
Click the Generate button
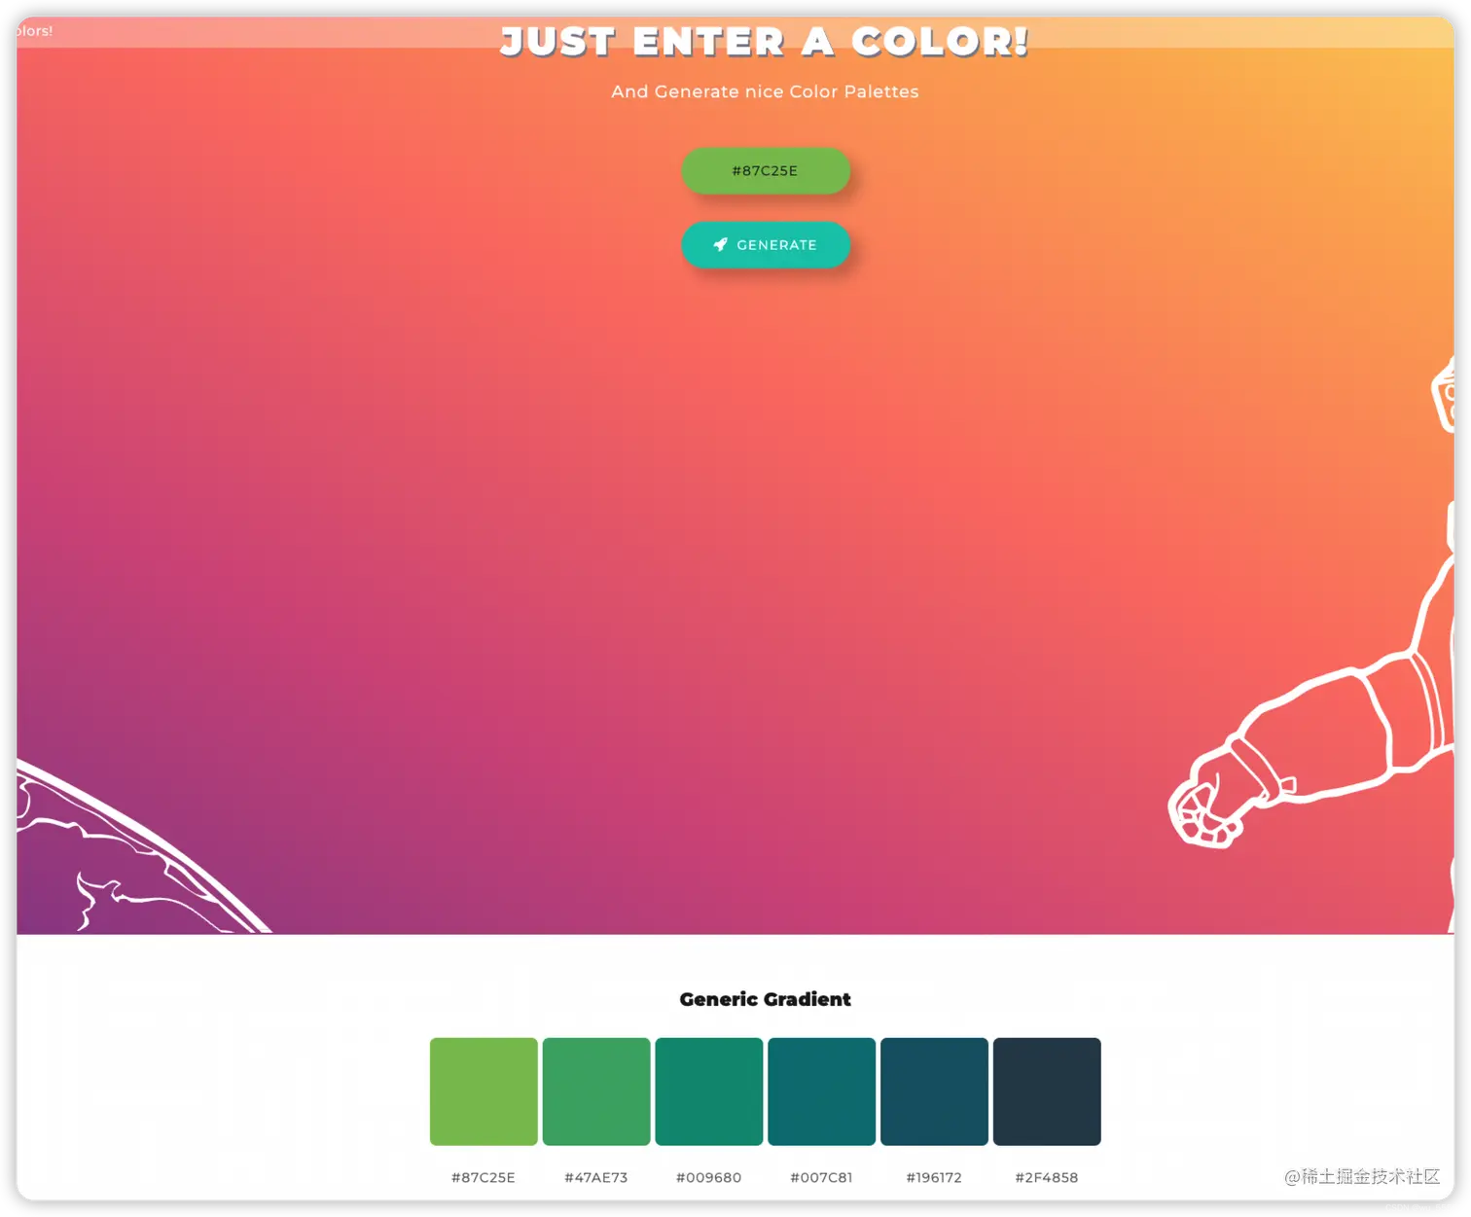pyautogui.click(x=765, y=245)
